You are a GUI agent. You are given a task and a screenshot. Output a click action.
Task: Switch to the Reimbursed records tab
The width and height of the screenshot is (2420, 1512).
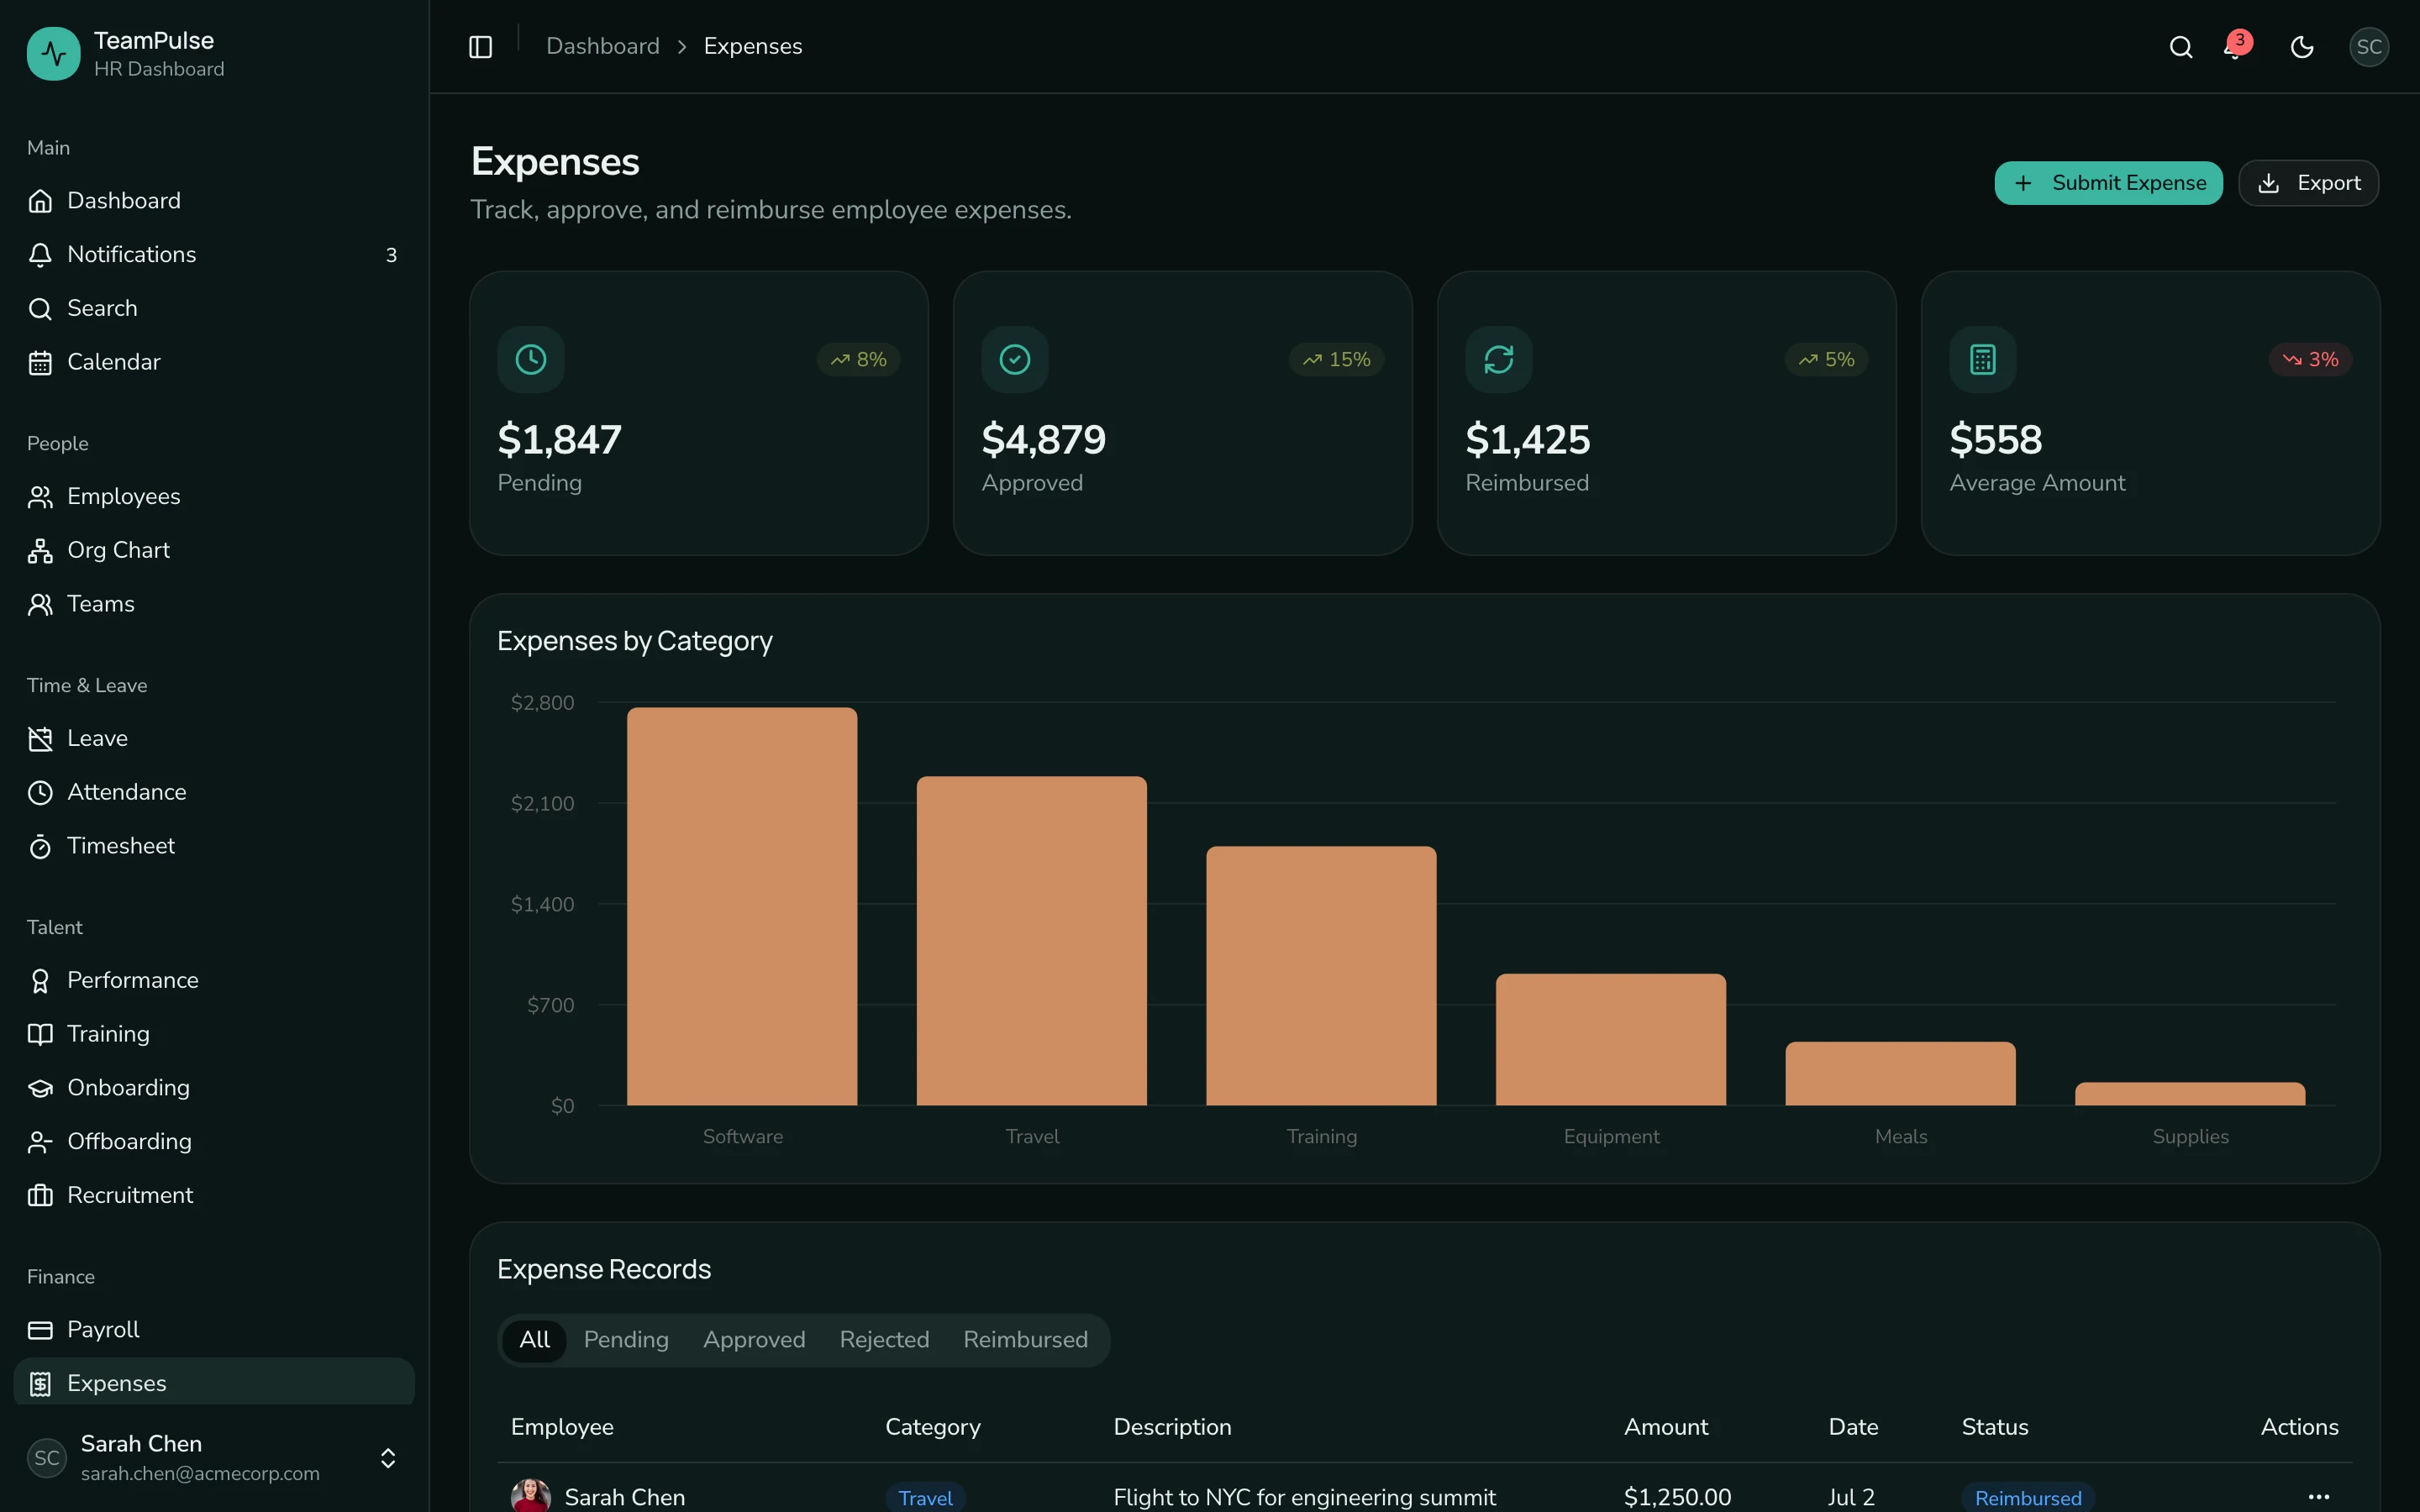1025,1340
